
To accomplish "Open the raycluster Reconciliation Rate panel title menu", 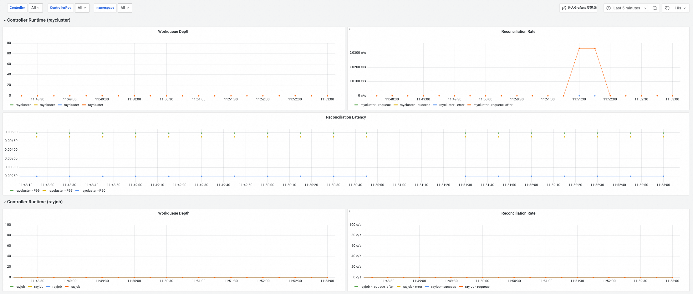I will [518, 32].
